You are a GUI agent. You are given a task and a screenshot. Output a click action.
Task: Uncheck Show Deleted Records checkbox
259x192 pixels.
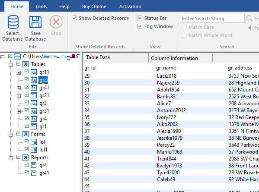tap(74, 18)
